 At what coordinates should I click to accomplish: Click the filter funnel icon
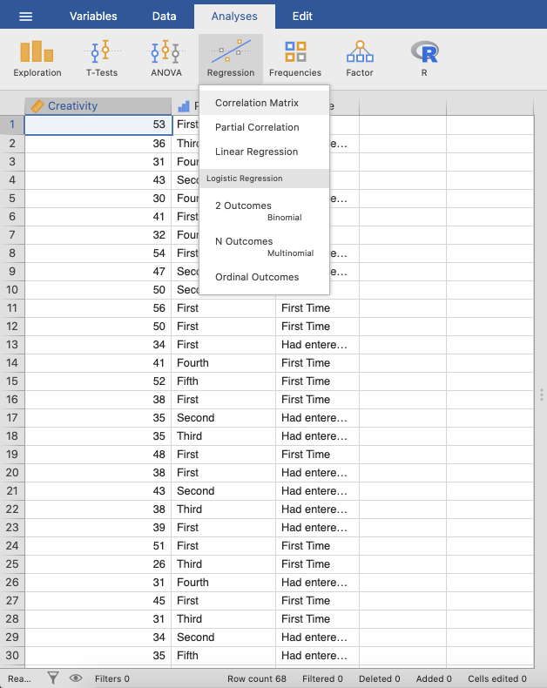click(x=53, y=678)
